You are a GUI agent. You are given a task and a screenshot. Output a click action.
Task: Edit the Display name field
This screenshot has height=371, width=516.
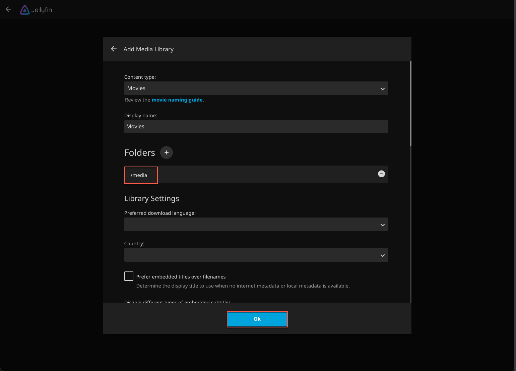pos(256,126)
